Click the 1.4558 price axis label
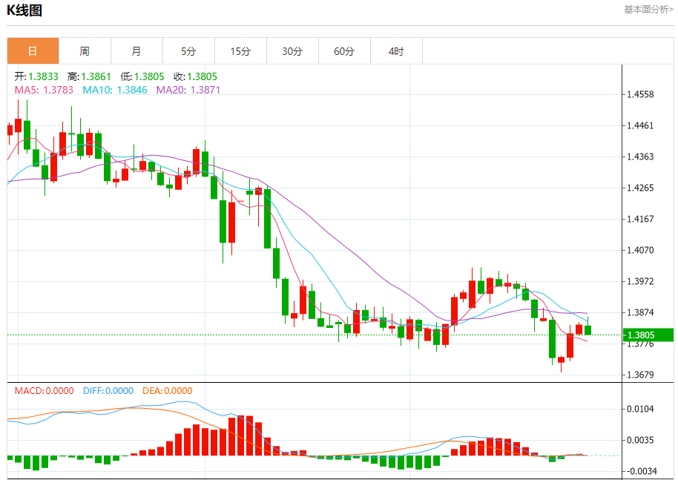 point(640,95)
